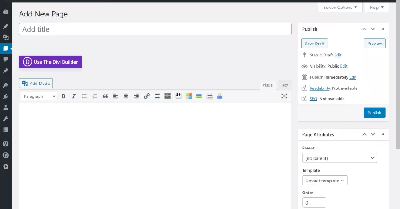Open the Default template dropdown

tap(325, 181)
